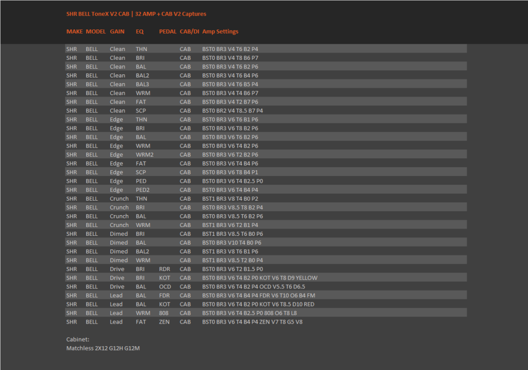Image resolution: width=528 pixels, height=370 pixels.
Task: Select settings BST0 BR3 V4 T2 B7 P6
Action: (230, 102)
